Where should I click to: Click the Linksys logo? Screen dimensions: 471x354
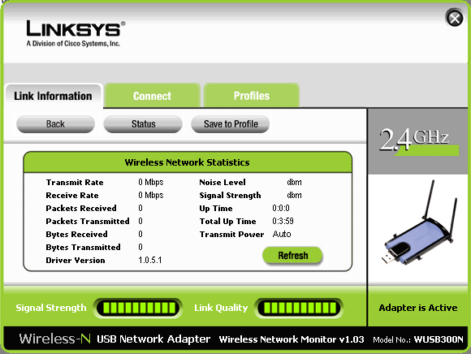coord(76,33)
